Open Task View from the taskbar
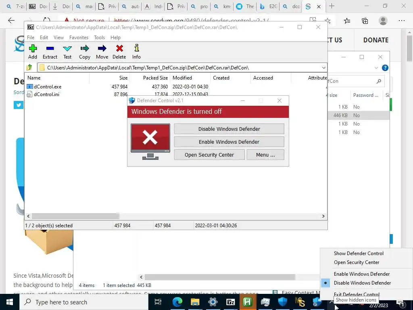This screenshot has height=310, width=413. [158, 302]
